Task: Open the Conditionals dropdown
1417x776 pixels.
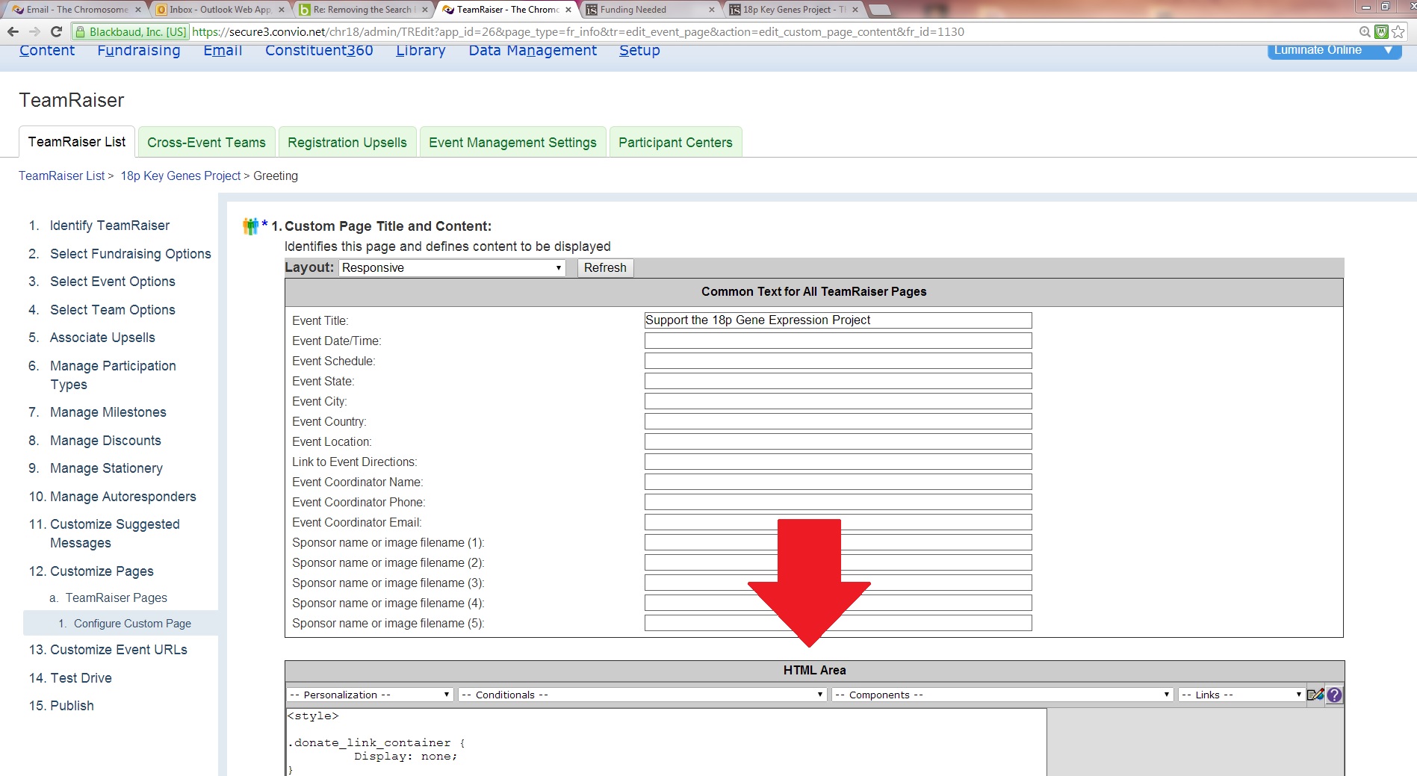Action: pyautogui.click(x=642, y=695)
